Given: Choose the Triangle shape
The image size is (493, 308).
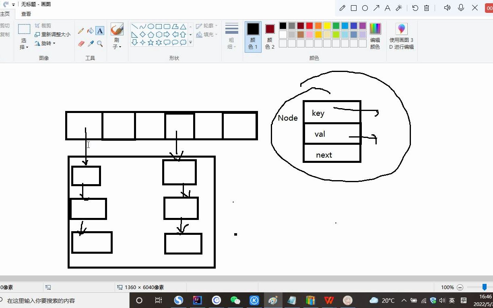Looking at the screenshot, I should [183, 27].
